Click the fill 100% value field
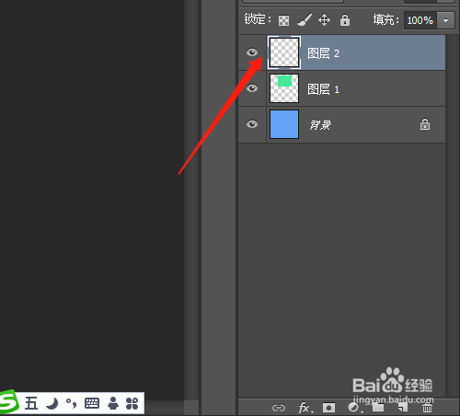The image size is (460, 416). click(x=420, y=20)
